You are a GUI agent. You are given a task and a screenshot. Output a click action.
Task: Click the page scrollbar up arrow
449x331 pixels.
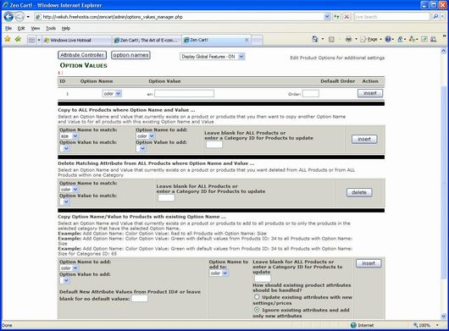[443, 51]
